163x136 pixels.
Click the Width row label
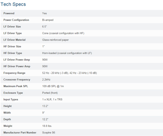tap(7, 113)
